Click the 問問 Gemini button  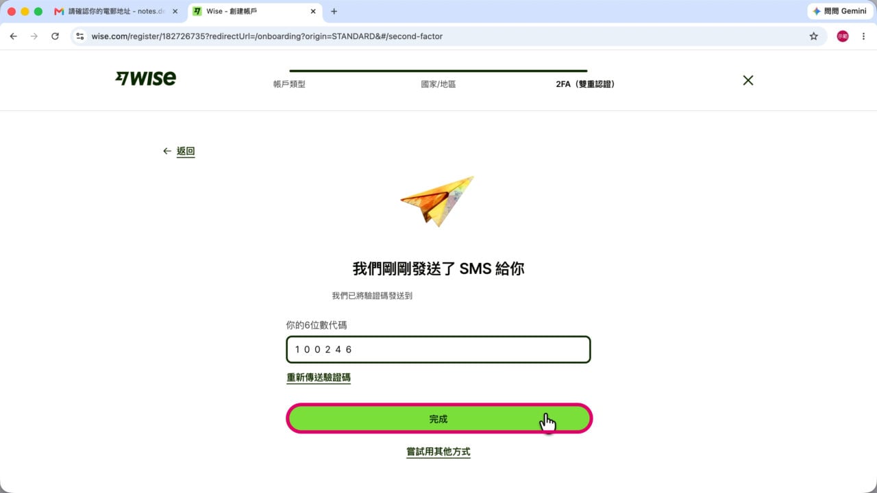click(x=839, y=12)
